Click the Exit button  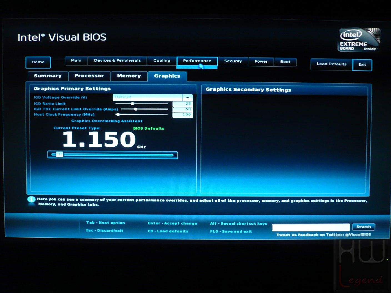coord(362,65)
